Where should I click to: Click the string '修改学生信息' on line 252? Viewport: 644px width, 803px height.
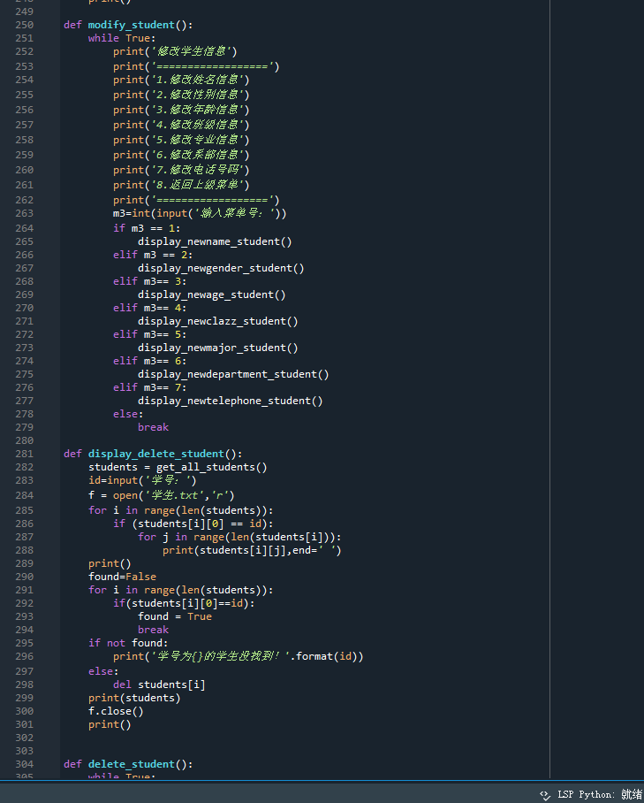coord(192,51)
